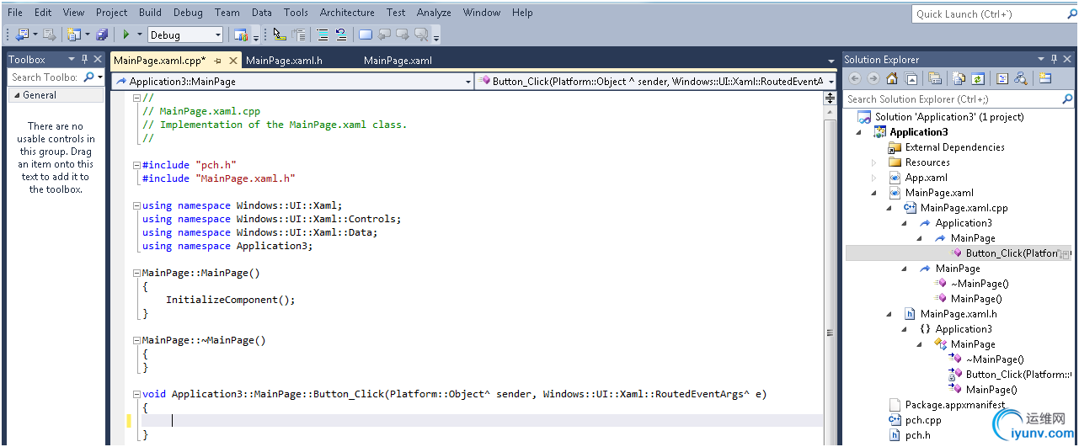Click the Find in Files toolbar icon
This screenshot has width=1079, height=447.
pyautogui.click(x=241, y=35)
